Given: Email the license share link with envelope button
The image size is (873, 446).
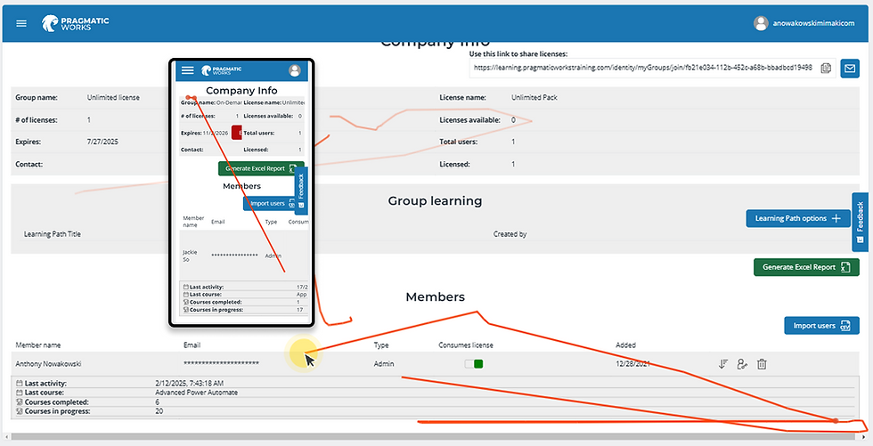Looking at the screenshot, I should [850, 69].
